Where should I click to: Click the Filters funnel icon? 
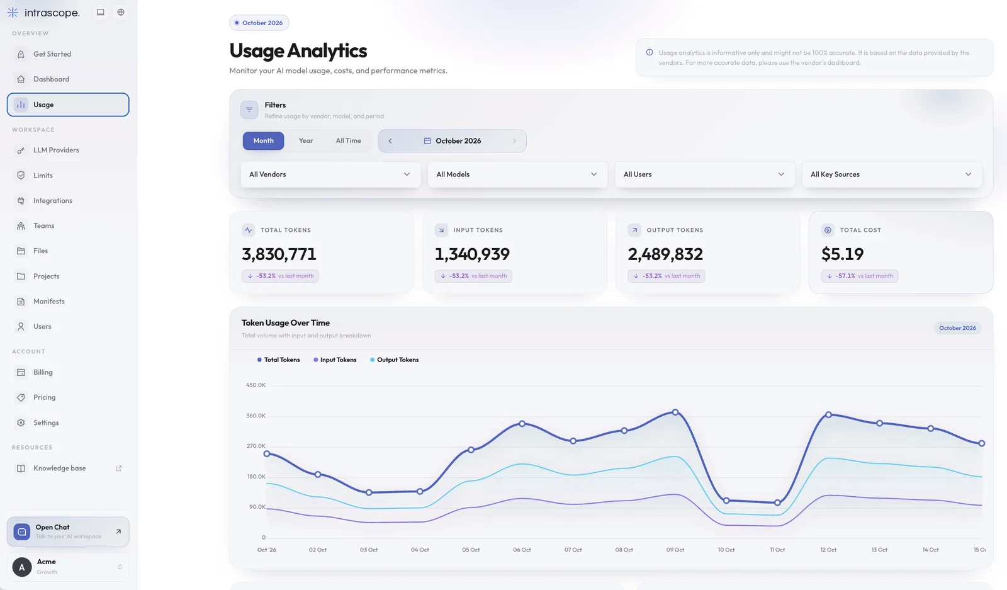[x=249, y=110]
